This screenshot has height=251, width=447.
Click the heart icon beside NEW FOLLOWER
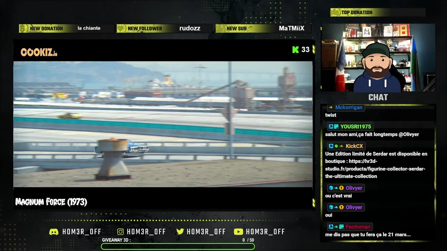121,29
